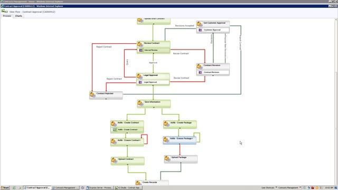
Task: Click the Adlib - Ensure Package activity icon
Action: pos(166,139)
